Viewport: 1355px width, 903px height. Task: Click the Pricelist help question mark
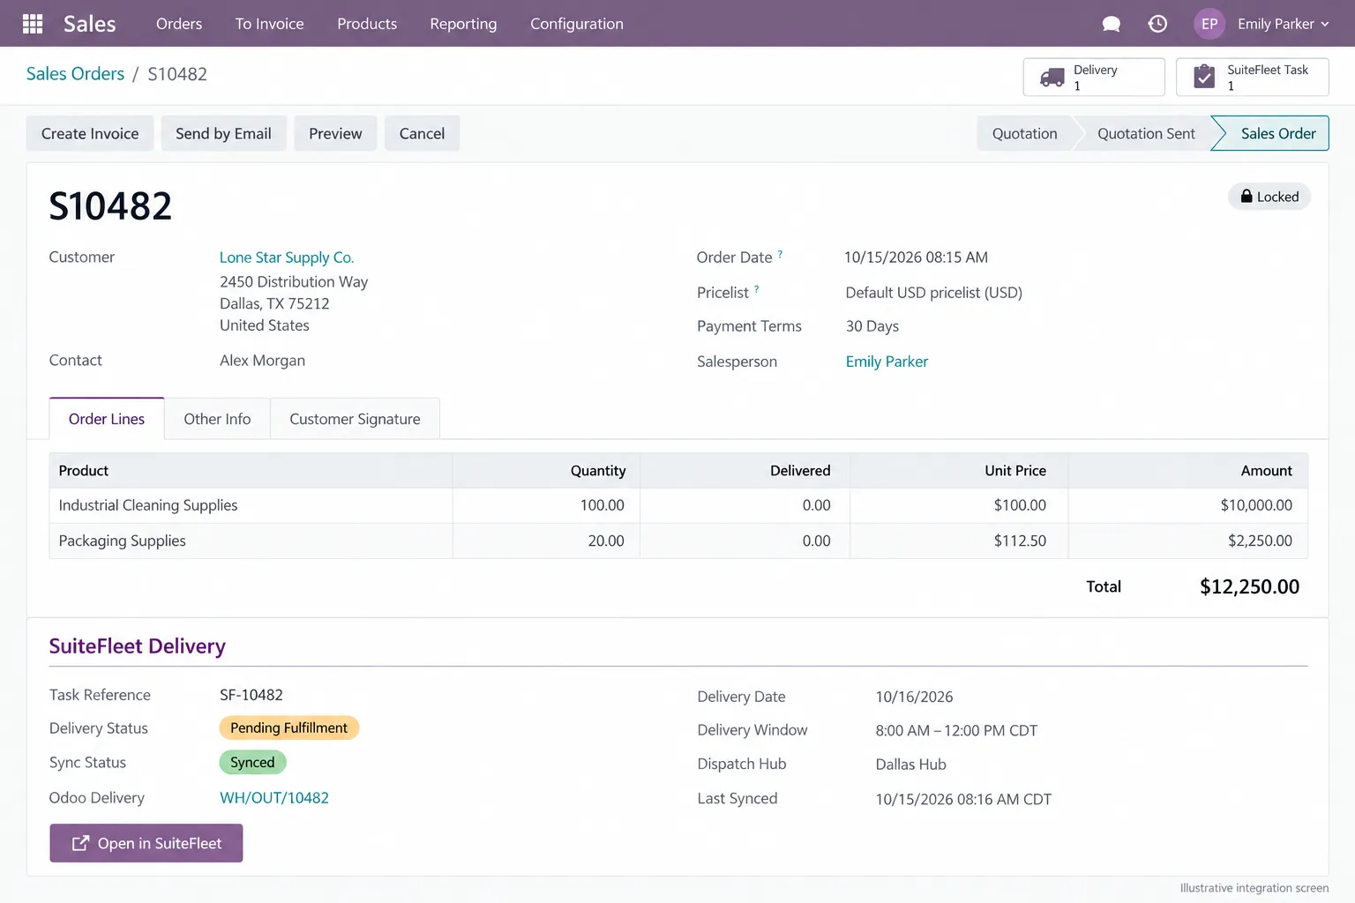[x=757, y=289]
